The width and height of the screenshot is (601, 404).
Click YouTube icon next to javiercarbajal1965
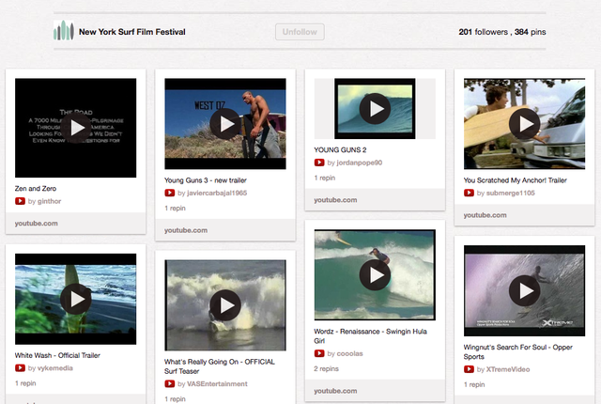[169, 193]
